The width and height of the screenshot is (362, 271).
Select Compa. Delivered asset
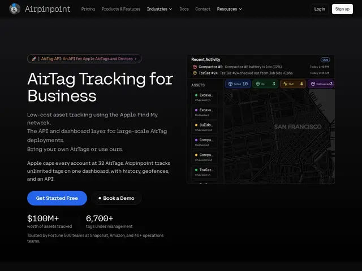pyautogui.click(x=205, y=142)
